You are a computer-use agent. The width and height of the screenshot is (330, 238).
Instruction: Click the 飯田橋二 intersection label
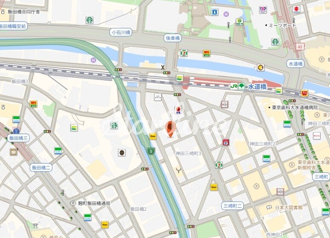pyautogui.click(x=41, y=168)
